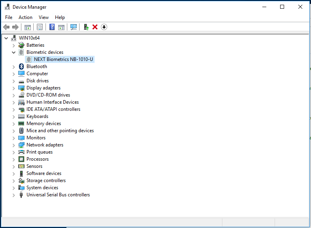The height and width of the screenshot is (228, 311).
Task: Expand the Network adapters node
Action: point(14,145)
